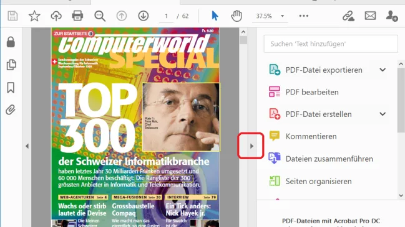The width and height of the screenshot is (405, 227).
Task: Click 'Die Rangliste der 300' link
Action: [163, 178]
